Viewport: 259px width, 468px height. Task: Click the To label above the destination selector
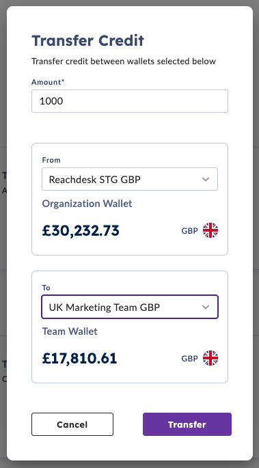tap(46, 288)
